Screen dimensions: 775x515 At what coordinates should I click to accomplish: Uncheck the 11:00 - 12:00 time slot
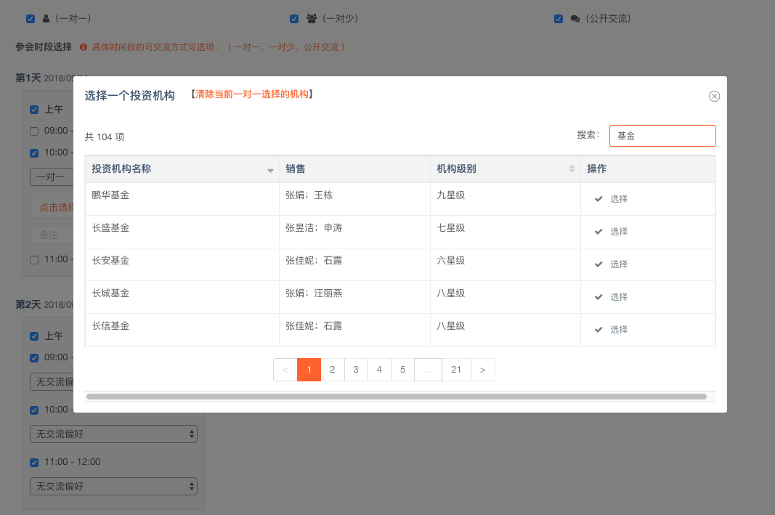coord(34,463)
